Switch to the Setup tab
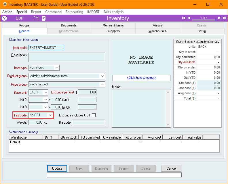This screenshot has width=228, height=184. tap(202, 31)
